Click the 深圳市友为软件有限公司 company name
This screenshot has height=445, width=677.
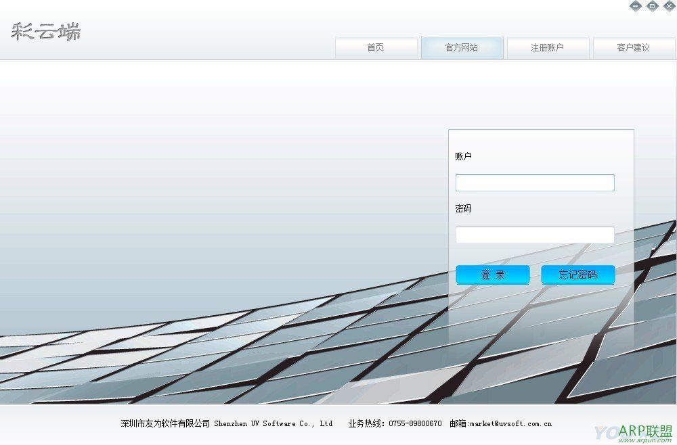165,424
